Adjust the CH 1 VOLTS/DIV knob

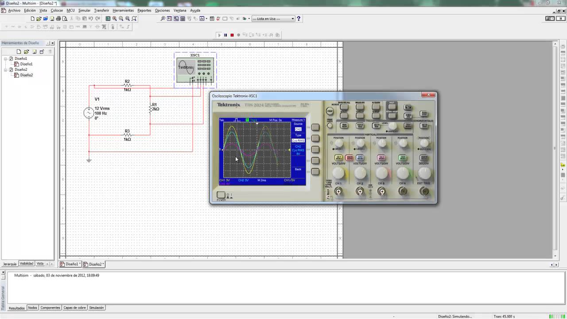tap(338, 173)
